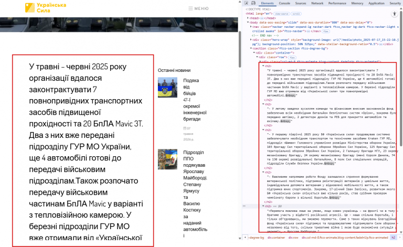Click the 'Останні новини' heading
Viewport: 403px width, 247px height.
coord(174,70)
